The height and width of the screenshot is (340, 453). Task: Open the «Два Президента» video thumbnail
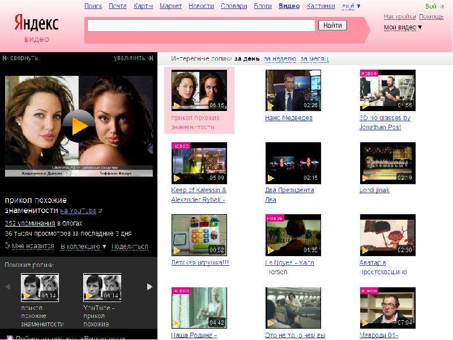click(x=293, y=163)
